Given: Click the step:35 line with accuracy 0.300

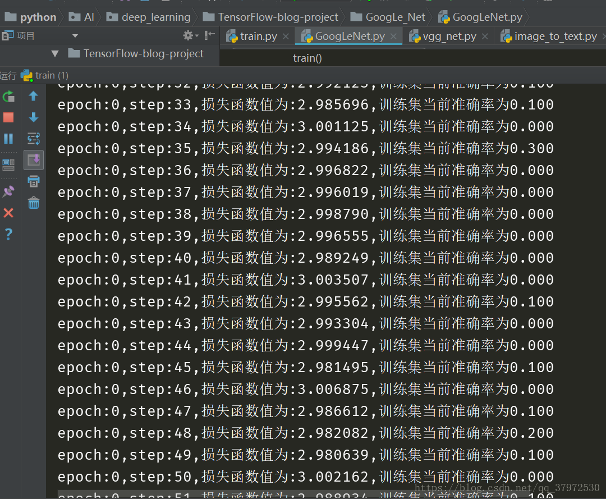Looking at the screenshot, I should [306, 148].
